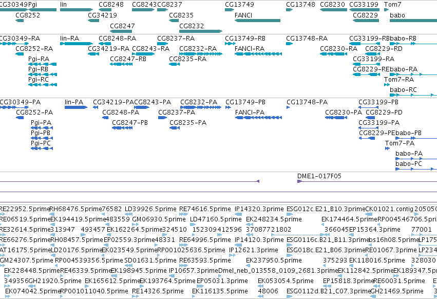Click the DME1-017F05 feature label

[319, 176]
